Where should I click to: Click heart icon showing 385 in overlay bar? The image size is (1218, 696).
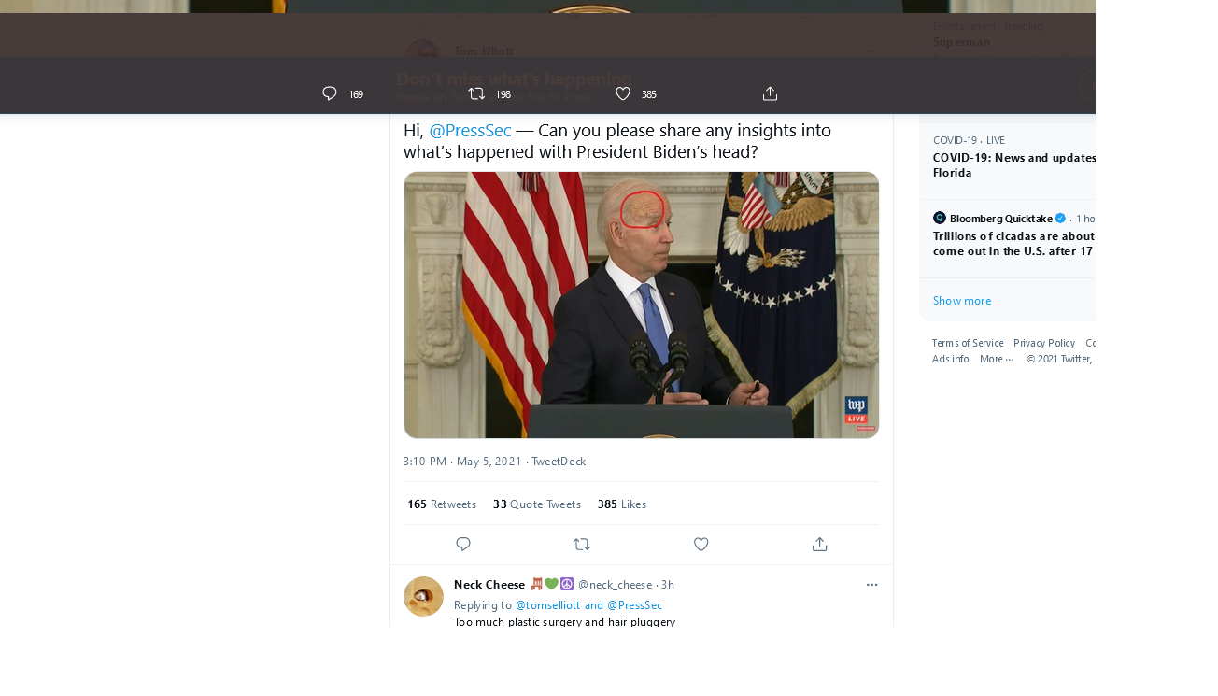point(623,93)
